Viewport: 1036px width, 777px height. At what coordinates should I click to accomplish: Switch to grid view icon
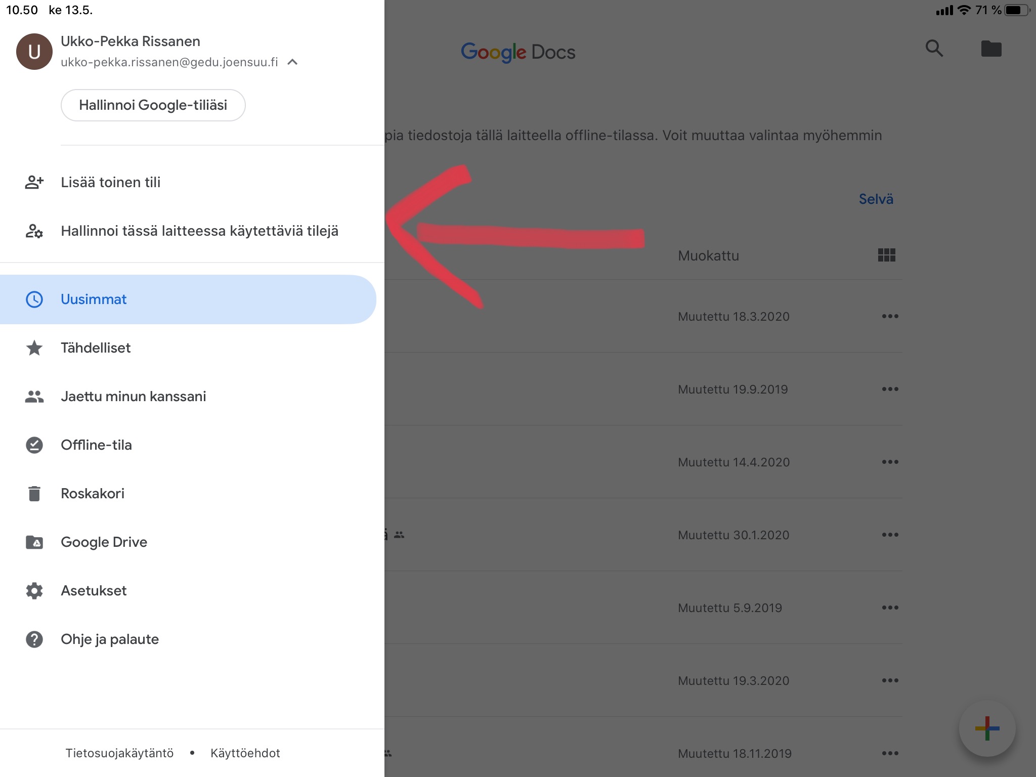[886, 255]
